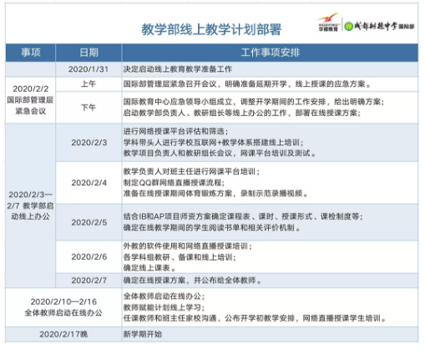The height and width of the screenshot is (354, 425).
Task: Click the title 教学部线上教学计划部署
Action: (x=211, y=29)
